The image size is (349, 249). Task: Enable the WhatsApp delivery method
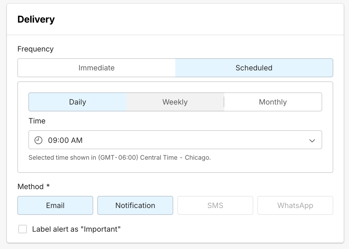(x=295, y=205)
